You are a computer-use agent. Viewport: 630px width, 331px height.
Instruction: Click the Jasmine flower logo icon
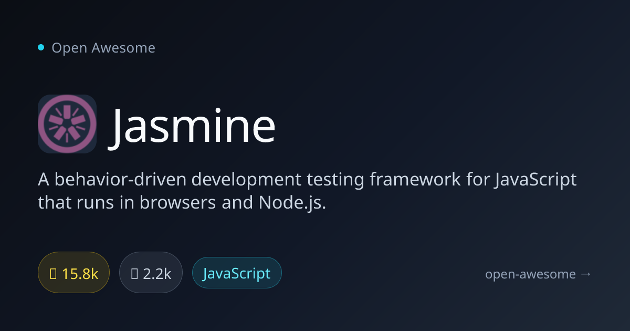(x=67, y=124)
